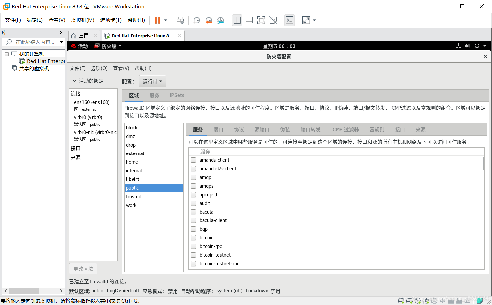Toggle the thumbnail bar icon

tap(249, 20)
